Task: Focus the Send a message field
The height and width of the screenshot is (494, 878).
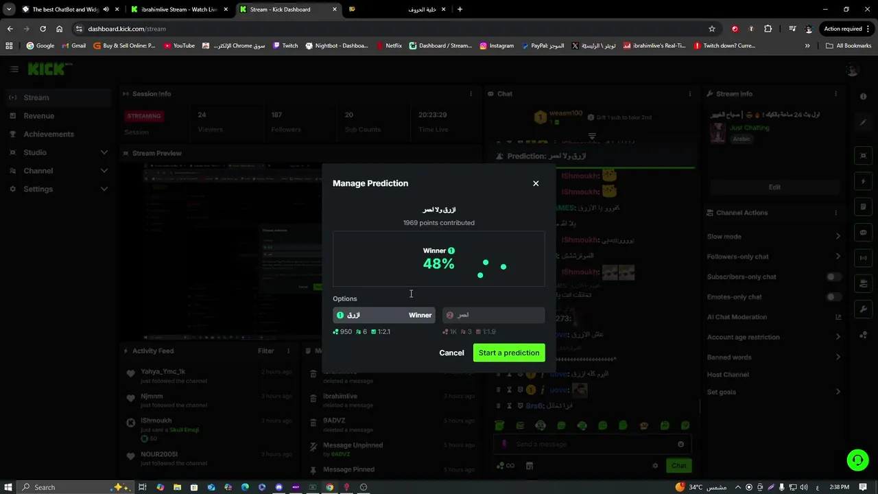Action: click(x=591, y=444)
